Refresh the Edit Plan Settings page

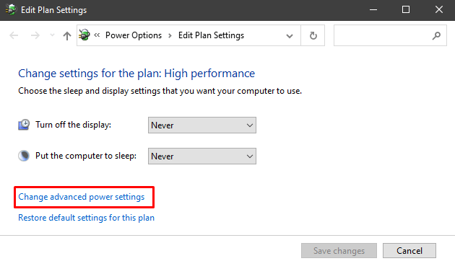pos(313,35)
